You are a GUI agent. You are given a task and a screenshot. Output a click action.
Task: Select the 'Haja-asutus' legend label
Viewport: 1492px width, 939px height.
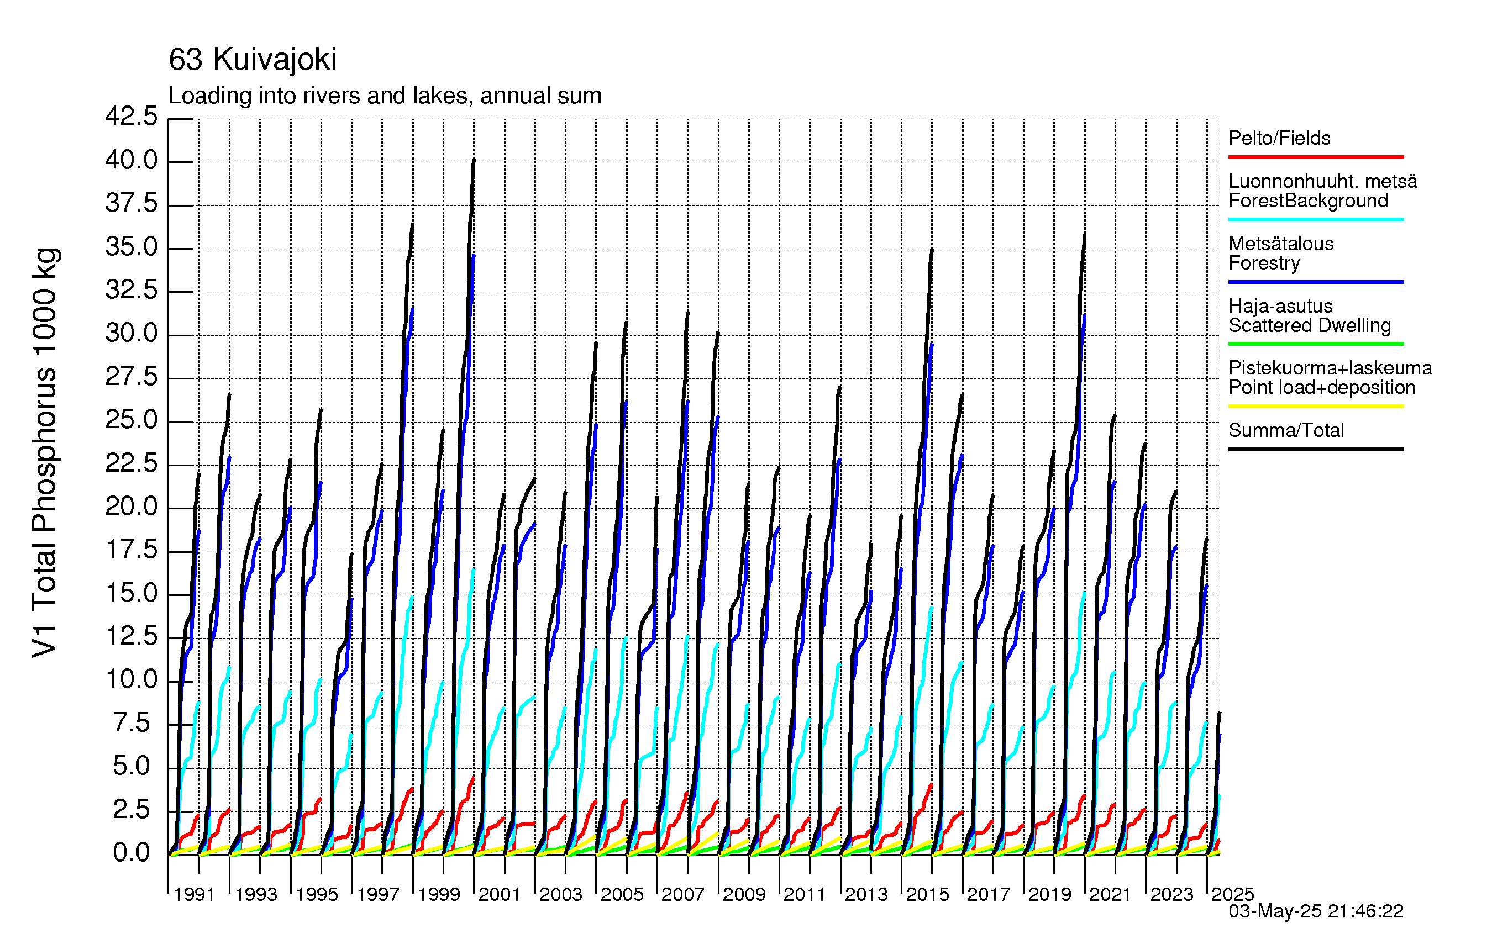tap(1280, 306)
